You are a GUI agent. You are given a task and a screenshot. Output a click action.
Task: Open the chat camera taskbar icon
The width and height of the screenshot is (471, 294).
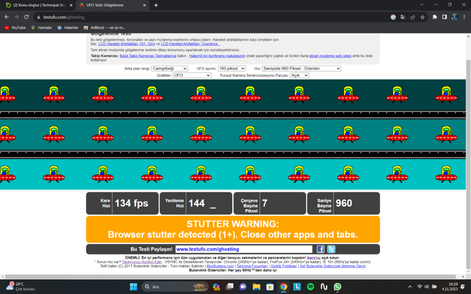coord(243,287)
